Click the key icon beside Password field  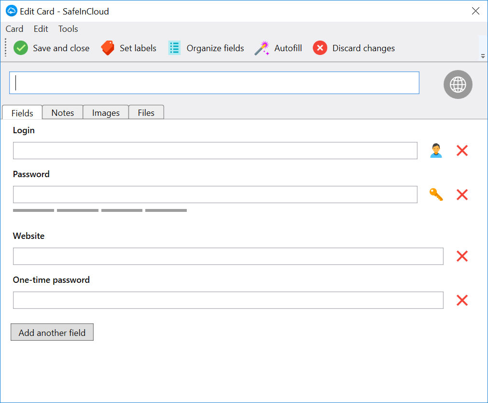(x=436, y=195)
